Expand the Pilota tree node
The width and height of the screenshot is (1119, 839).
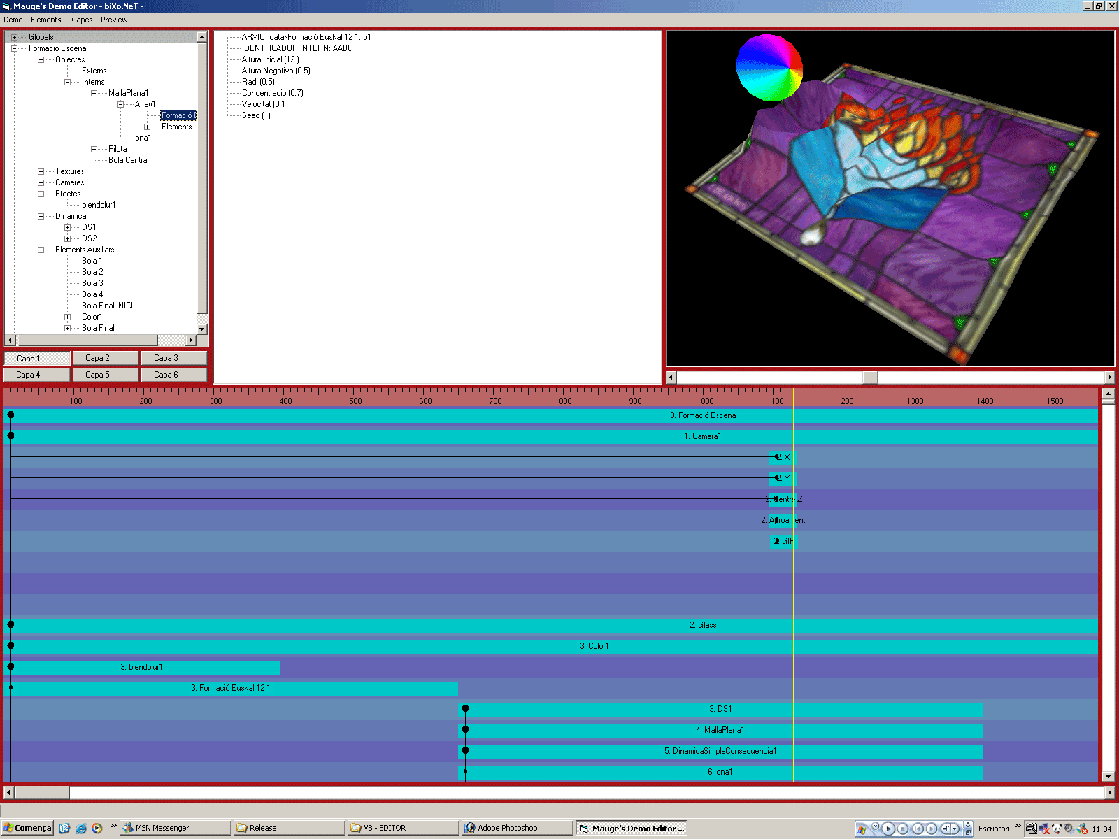pyautogui.click(x=94, y=149)
